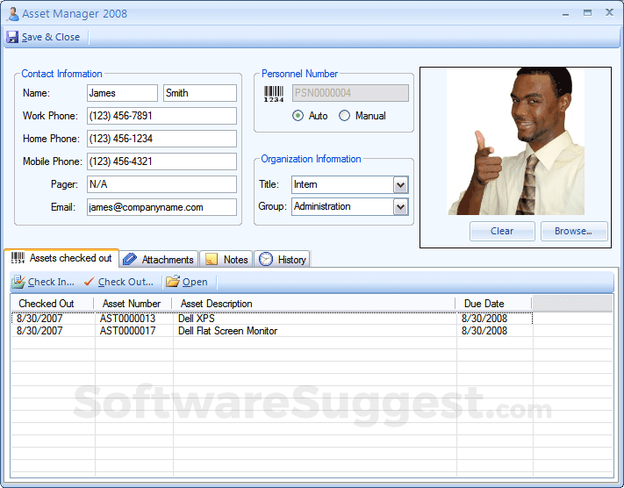Click the clock icon on History tab
624x488 pixels.
click(265, 259)
